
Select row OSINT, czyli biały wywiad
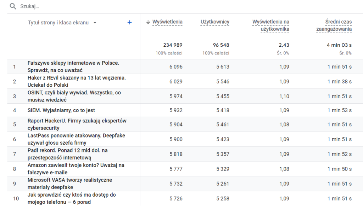[x=185, y=96]
